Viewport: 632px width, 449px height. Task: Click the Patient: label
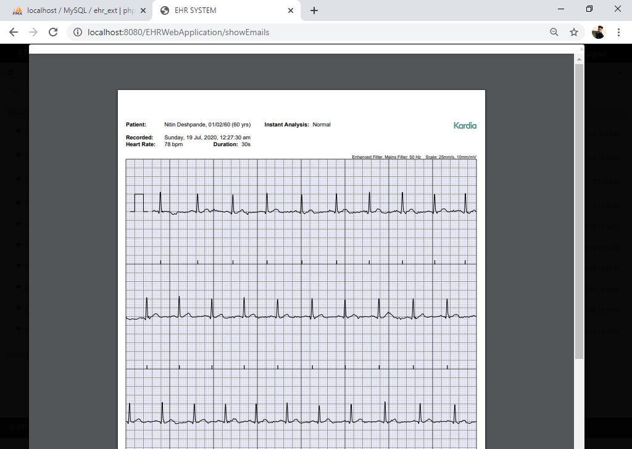point(136,125)
